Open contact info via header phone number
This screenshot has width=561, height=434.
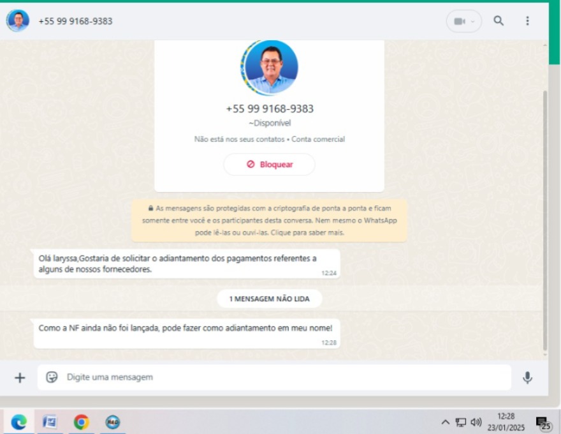[x=75, y=21]
